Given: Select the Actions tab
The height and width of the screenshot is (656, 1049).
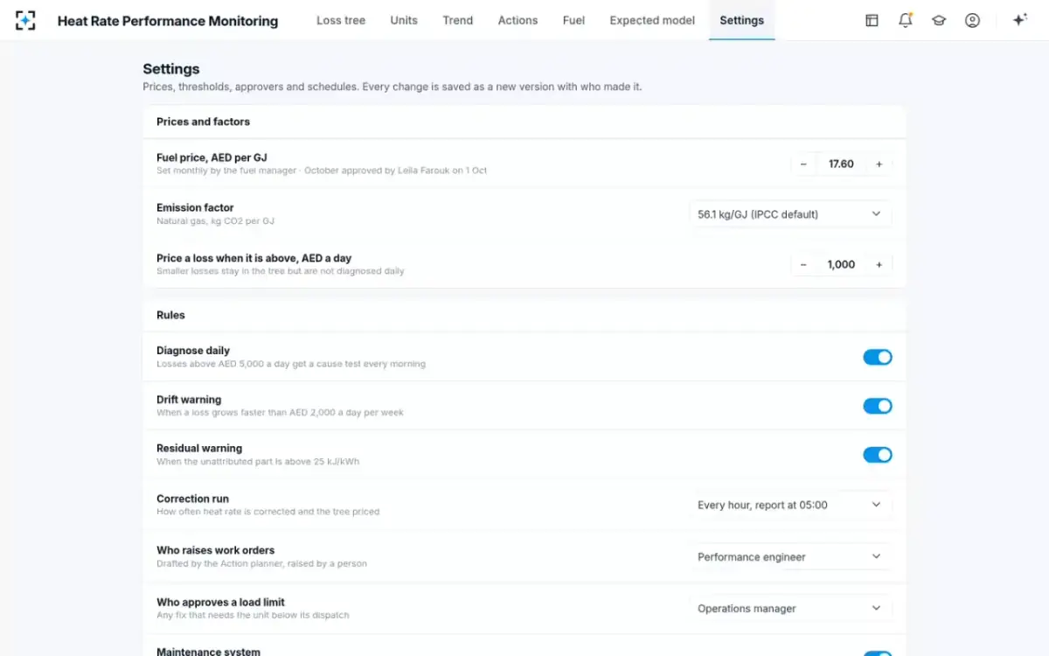Looking at the screenshot, I should pos(518,20).
